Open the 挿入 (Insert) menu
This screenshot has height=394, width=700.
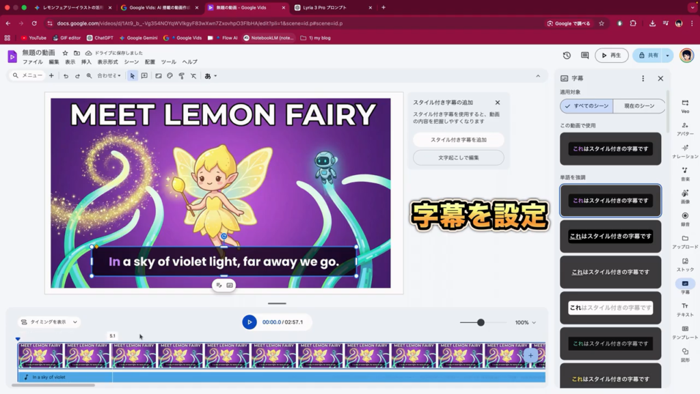coord(86,62)
